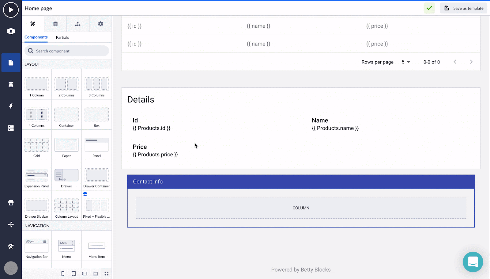This screenshot has width=490, height=279.
Task: Select the Expansion Panel component
Action: pos(36,175)
